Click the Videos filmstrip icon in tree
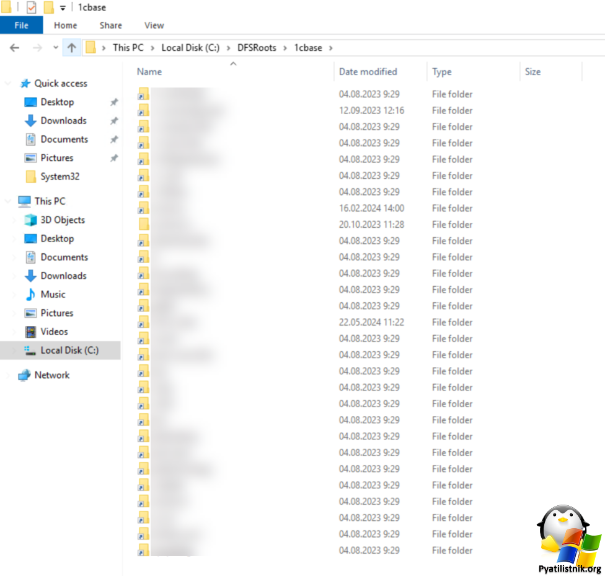This screenshot has width=605, height=576. pos(30,331)
